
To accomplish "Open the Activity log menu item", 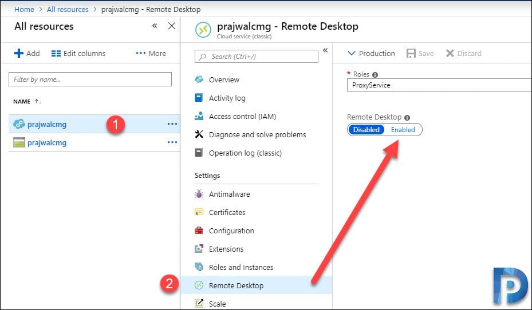I will pyautogui.click(x=227, y=98).
